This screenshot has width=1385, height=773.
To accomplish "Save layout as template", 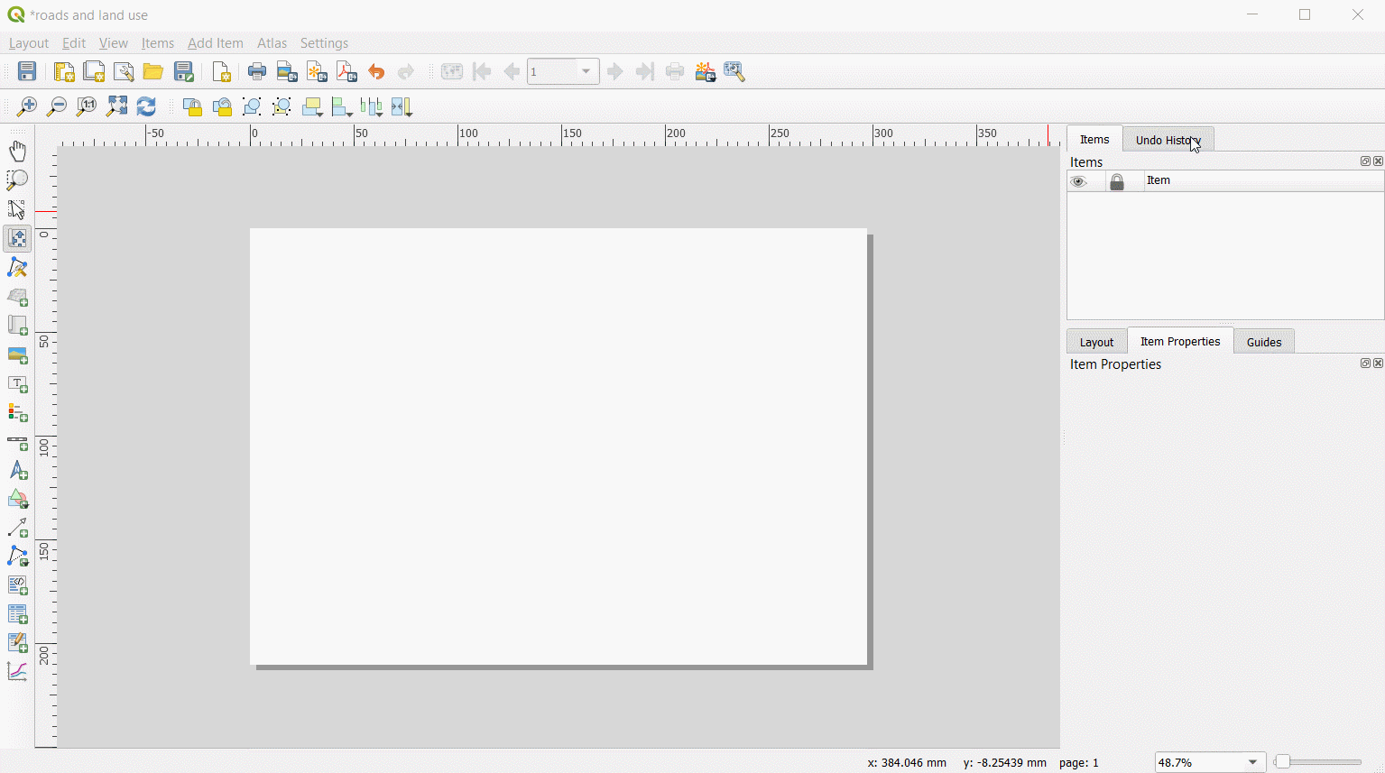I will (x=184, y=72).
